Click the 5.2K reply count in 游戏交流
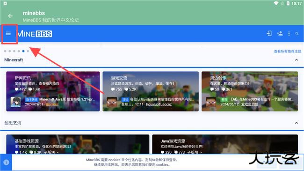Screen dimensions: 304x171 tap(133, 89)
